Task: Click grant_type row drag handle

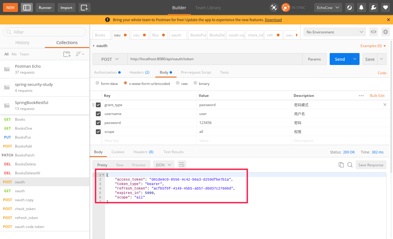Action: coord(93,105)
